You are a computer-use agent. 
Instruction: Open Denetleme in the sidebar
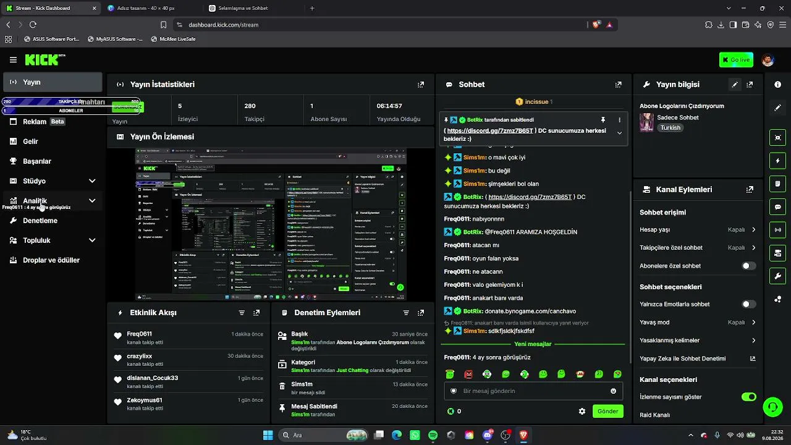tap(53, 221)
